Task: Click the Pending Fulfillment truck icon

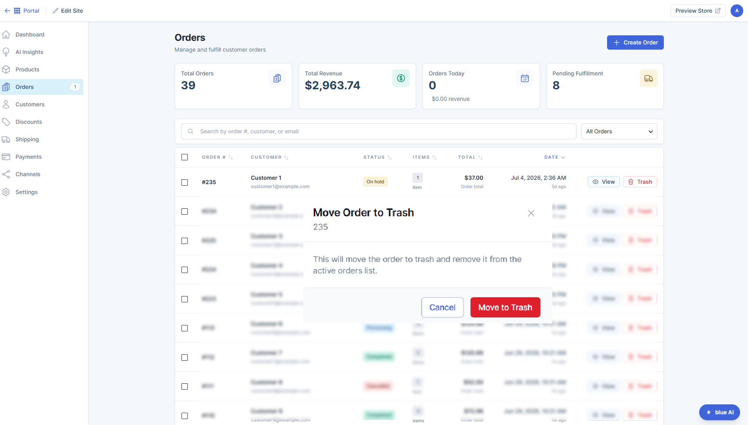Action: coord(649,78)
